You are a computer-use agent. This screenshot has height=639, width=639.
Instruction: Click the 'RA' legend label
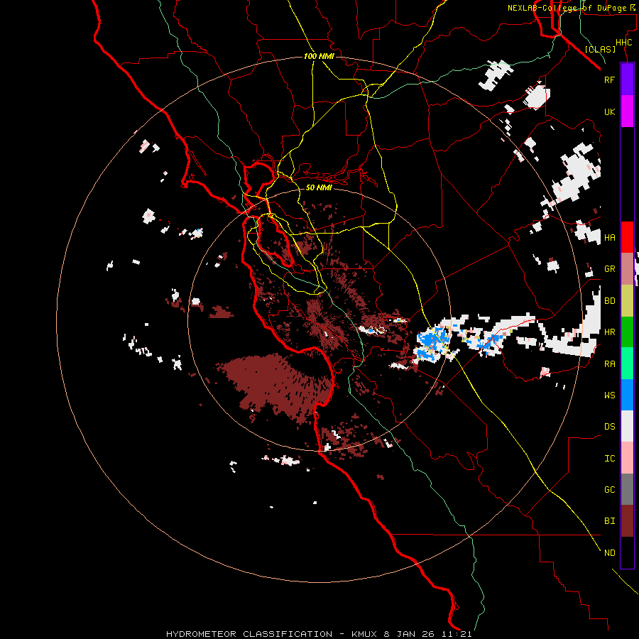610,364
